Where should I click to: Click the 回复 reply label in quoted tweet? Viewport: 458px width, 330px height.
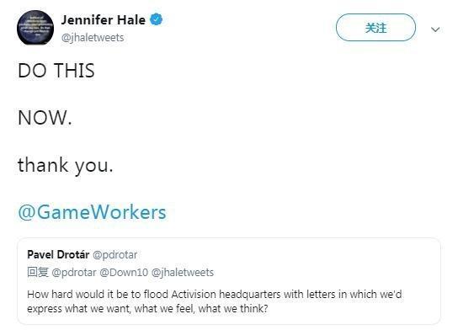[38, 272]
